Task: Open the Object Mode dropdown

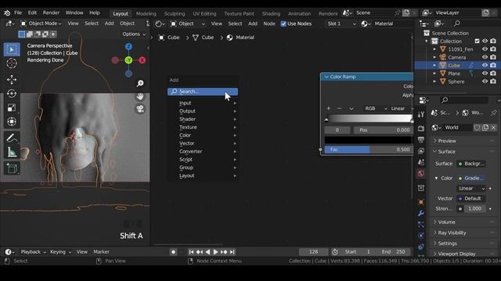Action: click(x=41, y=23)
